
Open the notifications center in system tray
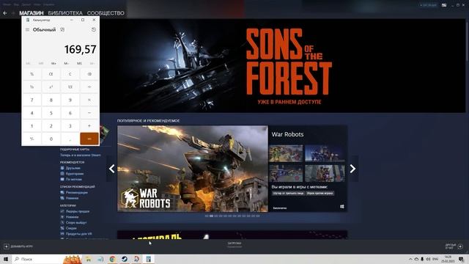tap(461, 259)
